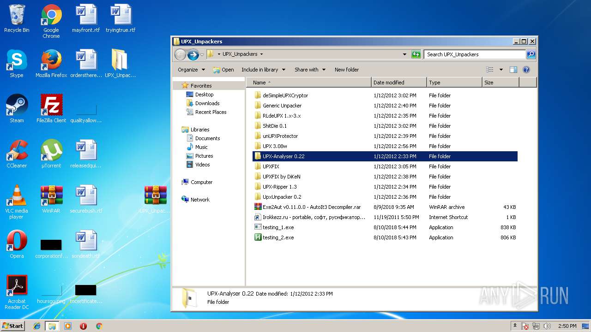
Task: Select the deSimpleUPXCryptor folder
Action: tap(385, 95)
